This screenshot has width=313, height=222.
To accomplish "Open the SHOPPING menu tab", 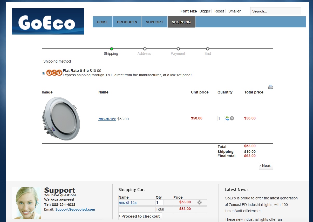I will tap(181, 22).
